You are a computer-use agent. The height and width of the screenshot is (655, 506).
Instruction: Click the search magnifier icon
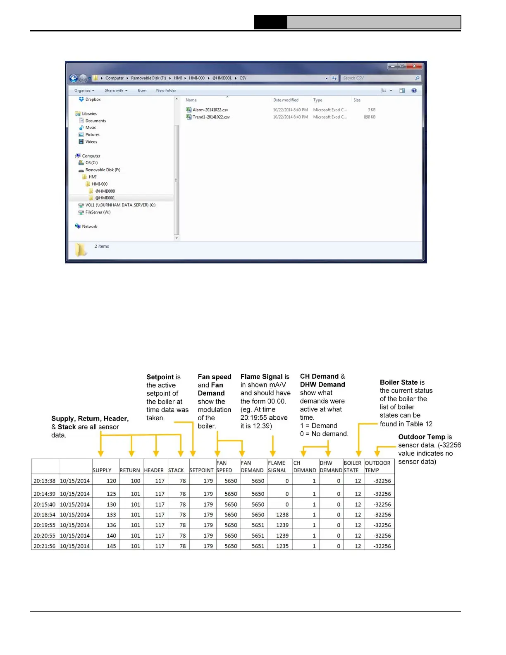pyautogui.click(x=417, y=78)
